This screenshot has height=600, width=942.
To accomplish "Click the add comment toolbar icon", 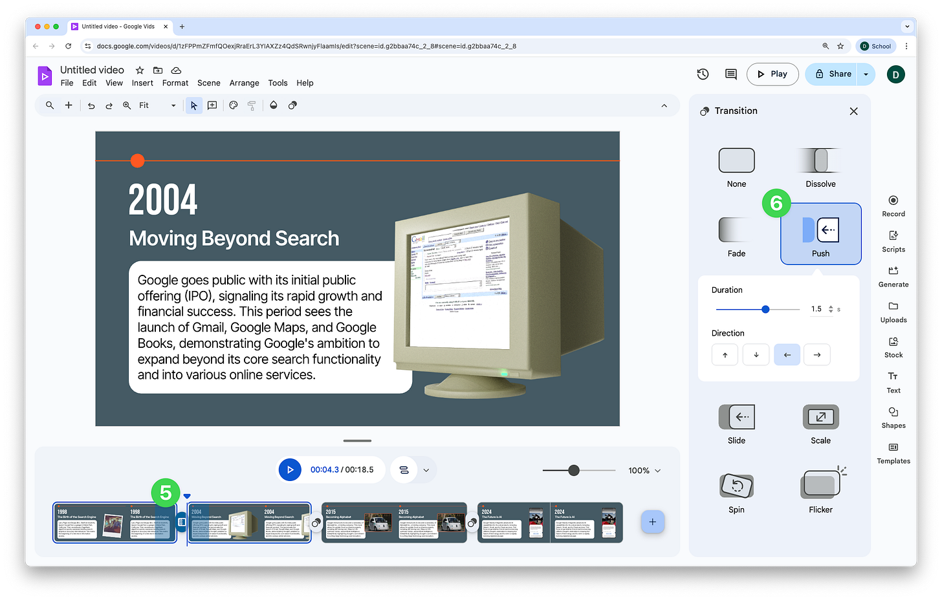I will click(x=212, y=105).
